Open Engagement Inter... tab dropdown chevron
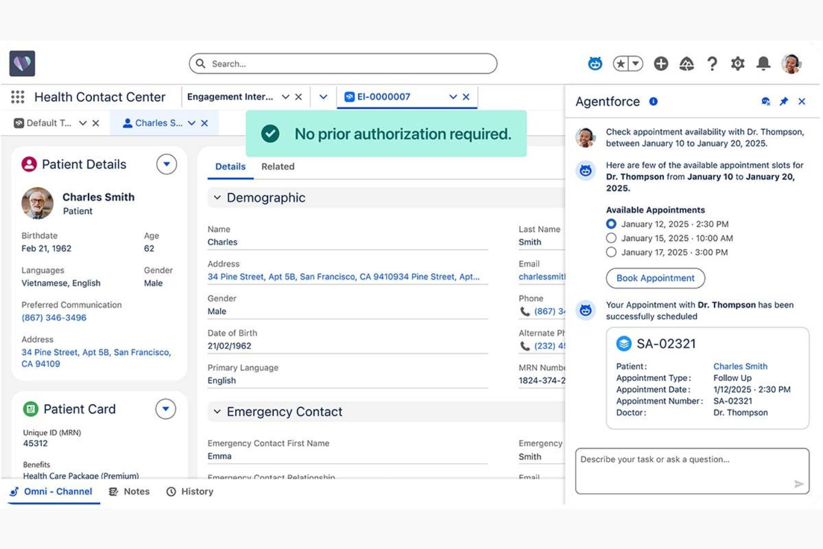This screenshot has width=823, height=549. pyautogui.click(x=285, y=97)
